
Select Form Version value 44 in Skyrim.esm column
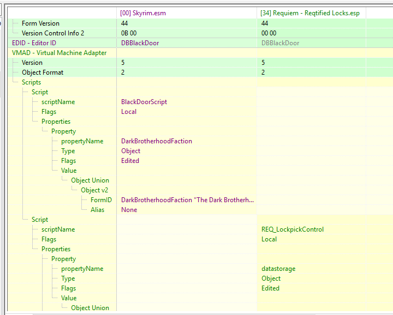point(124,23)
